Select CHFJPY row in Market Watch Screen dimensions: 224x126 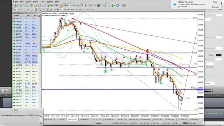[x=25, y=87]
